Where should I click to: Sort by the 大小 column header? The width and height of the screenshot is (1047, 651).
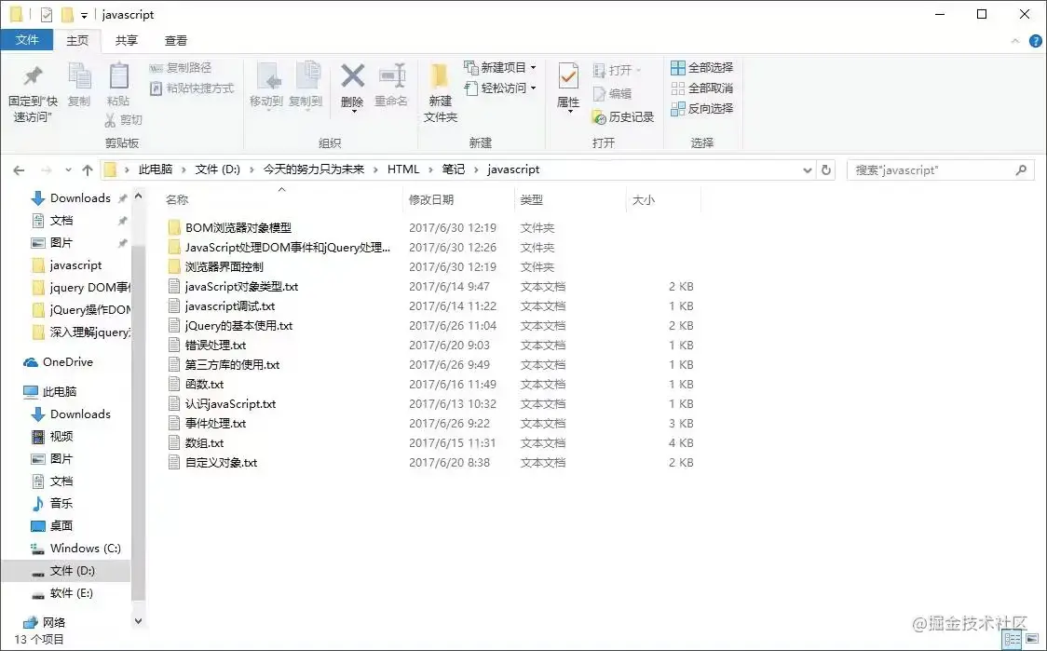(x=643, y=199)
